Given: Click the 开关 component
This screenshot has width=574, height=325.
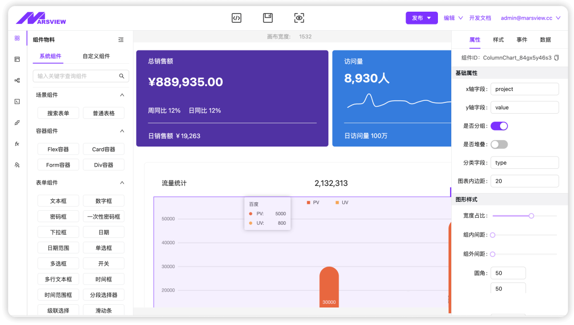Looking at the screenshot, I should 104,263.
